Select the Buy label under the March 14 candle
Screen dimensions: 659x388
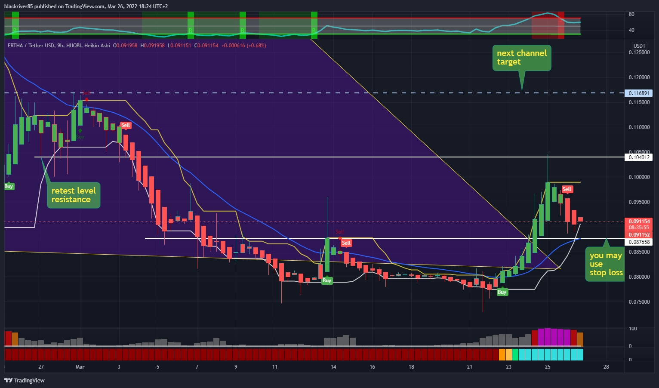(327, 280)
